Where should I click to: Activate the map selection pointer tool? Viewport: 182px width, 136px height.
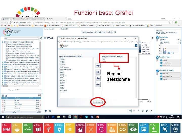tap(130, 111)
